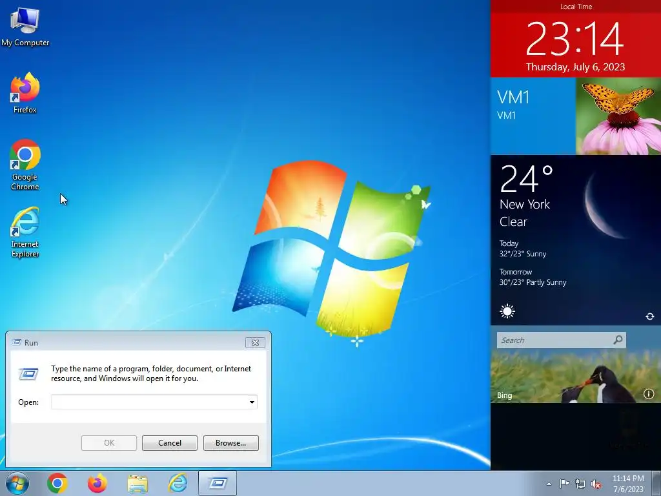Open Chrome from the taskbar
The image size is (661, 496).
click(x=57, y=483)
